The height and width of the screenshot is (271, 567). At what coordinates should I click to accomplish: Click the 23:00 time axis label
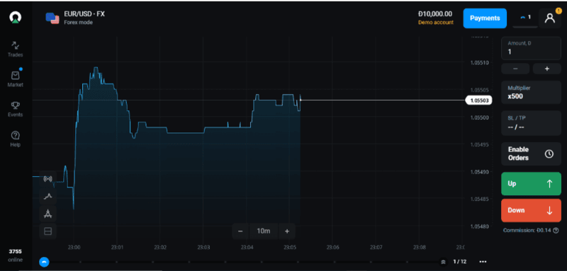point(74,248)
